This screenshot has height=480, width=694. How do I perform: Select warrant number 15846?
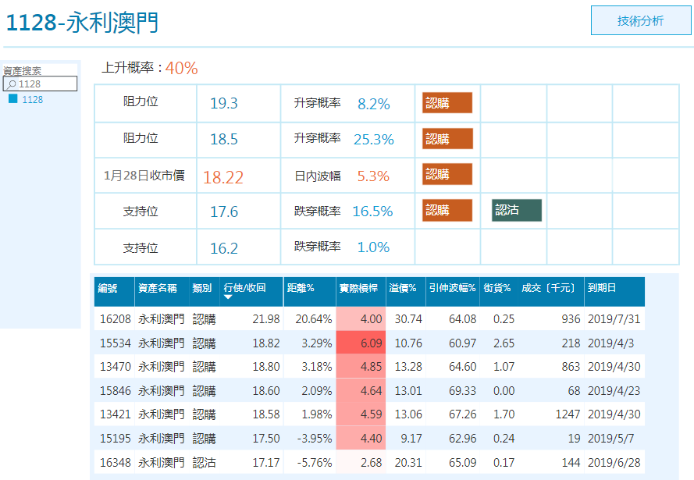coord(115,391)
